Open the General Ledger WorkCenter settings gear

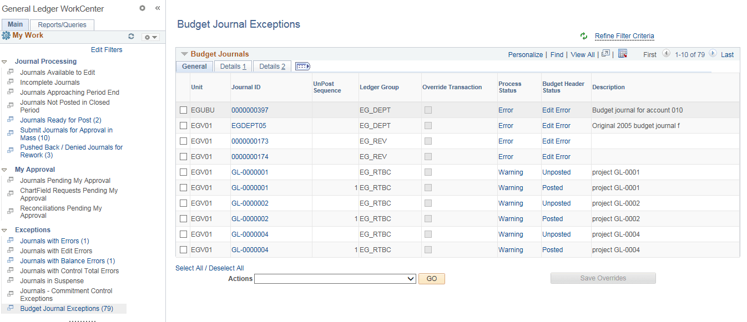[x=142, y=8]
